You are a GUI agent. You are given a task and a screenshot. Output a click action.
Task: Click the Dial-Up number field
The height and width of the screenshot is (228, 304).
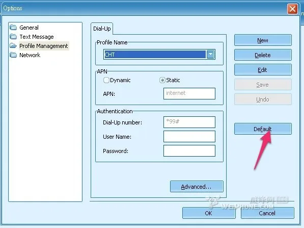tap(189, 122)
